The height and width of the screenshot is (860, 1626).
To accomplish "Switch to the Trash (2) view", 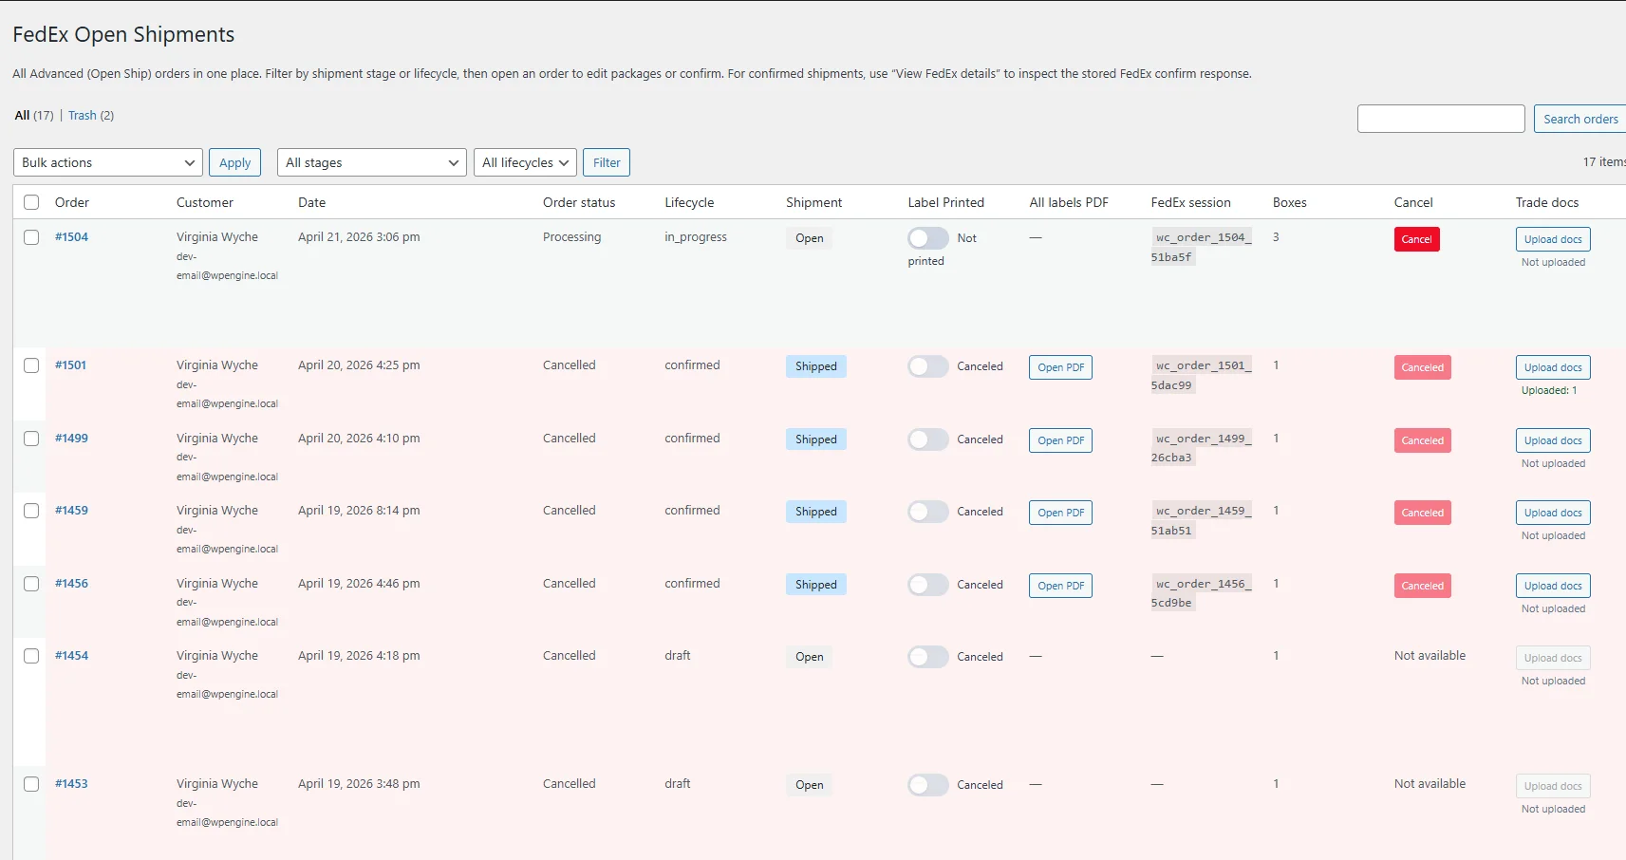I will click(91, 116).
